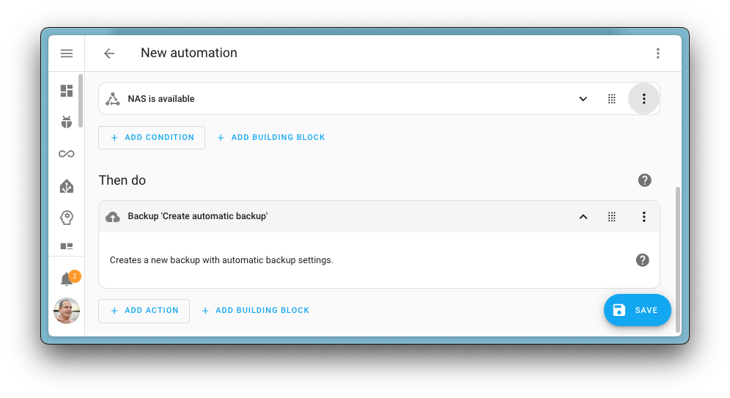This screenshot has width=730, height=398.
Task: Click Add Building Block under actions
Action: point(255,311)
